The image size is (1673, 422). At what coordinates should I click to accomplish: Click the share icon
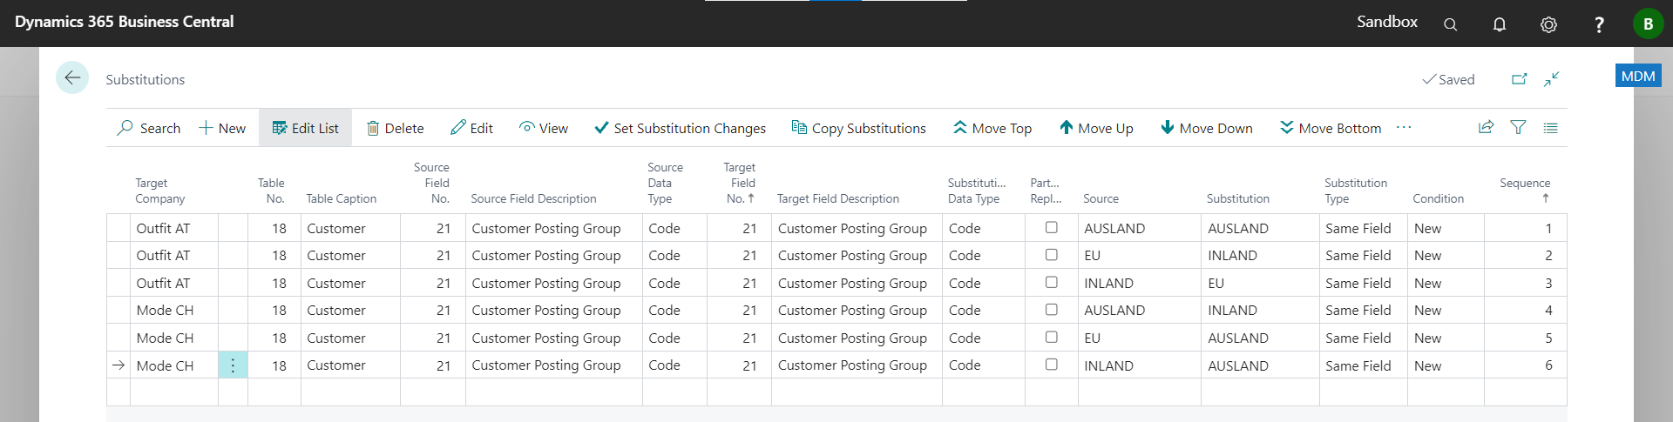(x=1486, y=128)
